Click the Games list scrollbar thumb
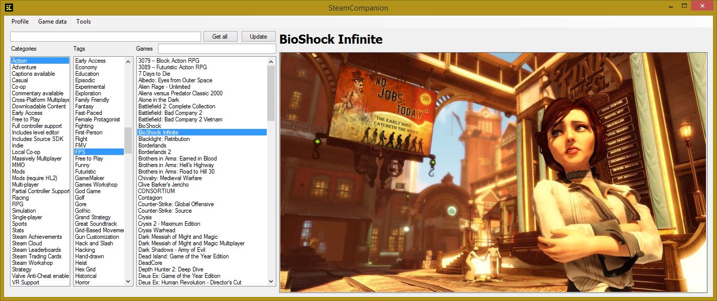The width and height of the screenshot is (717, 301). pos(271,93)
